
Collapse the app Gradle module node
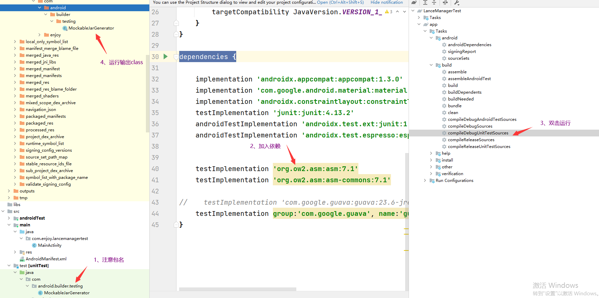pyautogui.click(x=419, y=24)
